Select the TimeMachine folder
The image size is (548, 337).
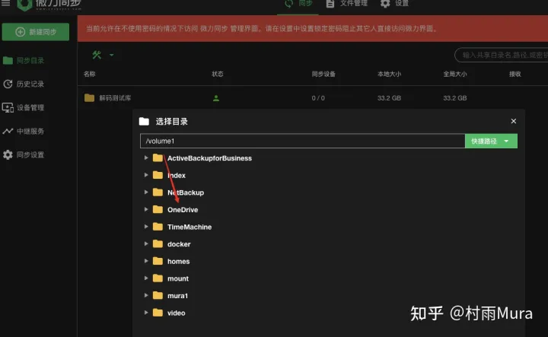[190, 227]
